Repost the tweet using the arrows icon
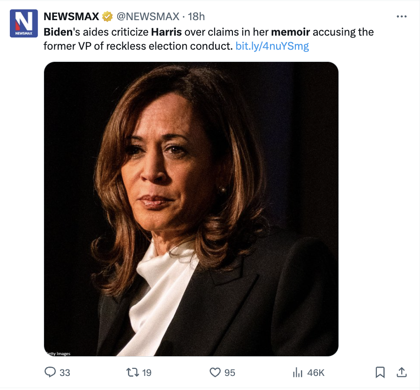This screenshot has height=390, width=420. coord(133,373)
